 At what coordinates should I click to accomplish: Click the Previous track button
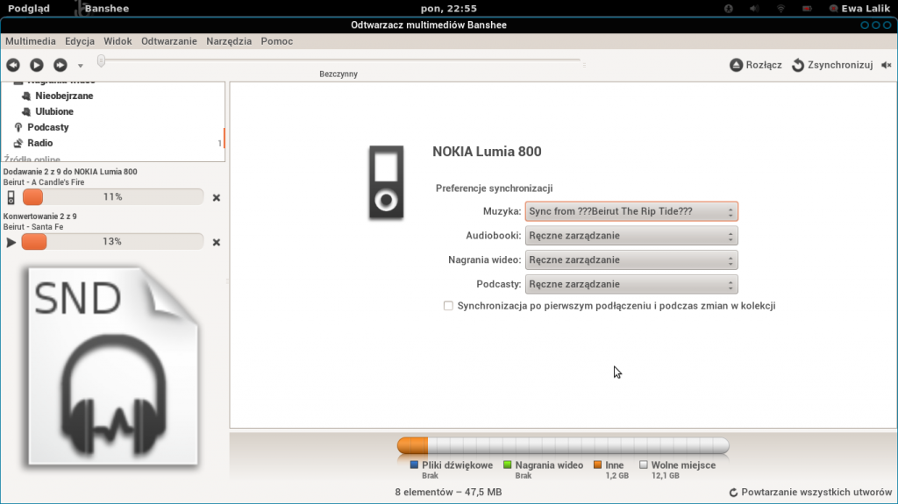12,65
